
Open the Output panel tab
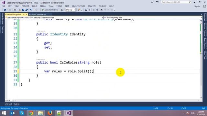tap(16, 104)
